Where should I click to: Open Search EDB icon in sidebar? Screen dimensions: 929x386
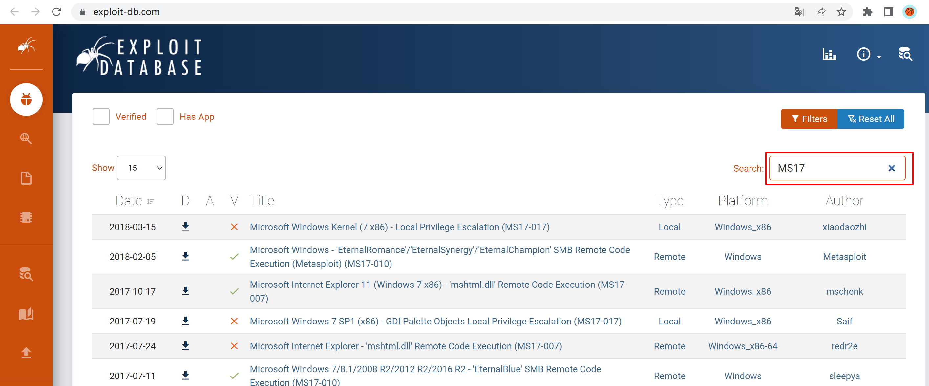pyautogui.click(x=26, y=274)
